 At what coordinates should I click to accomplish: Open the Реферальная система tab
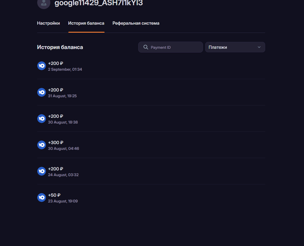[x=136, y=23]
